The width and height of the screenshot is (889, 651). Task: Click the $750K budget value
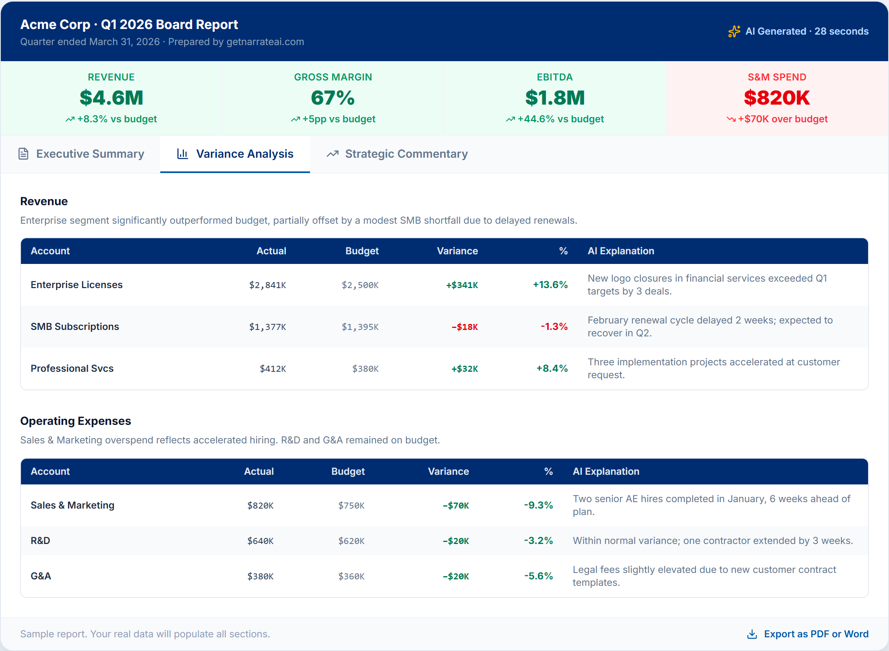[351, 506]
